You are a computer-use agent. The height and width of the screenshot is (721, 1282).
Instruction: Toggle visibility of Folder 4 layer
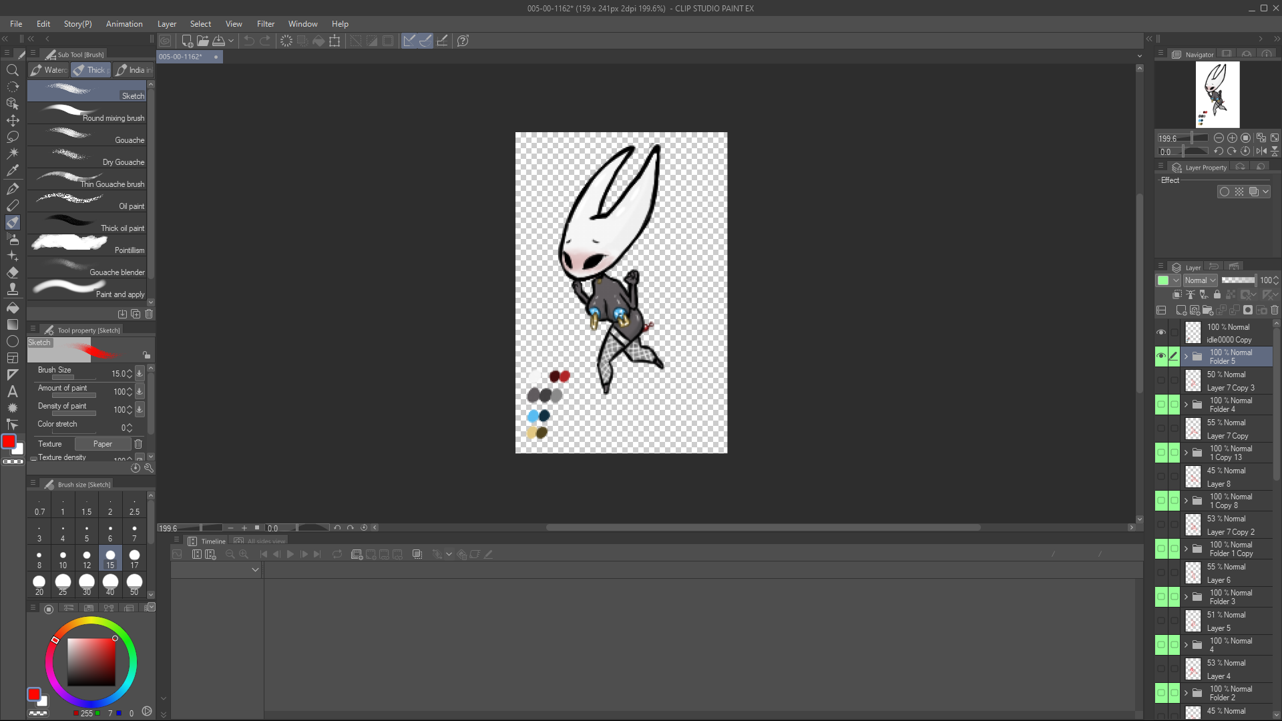pos(1161,405)
